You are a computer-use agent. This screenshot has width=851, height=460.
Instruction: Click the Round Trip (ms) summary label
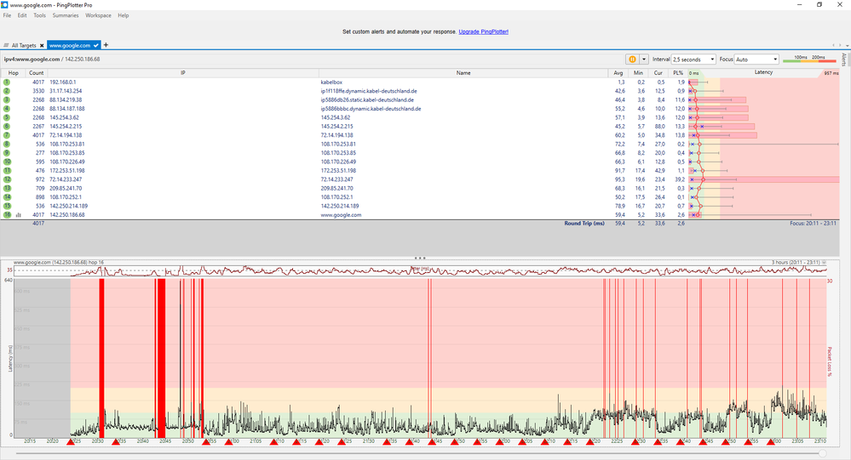tap(584, 224)
